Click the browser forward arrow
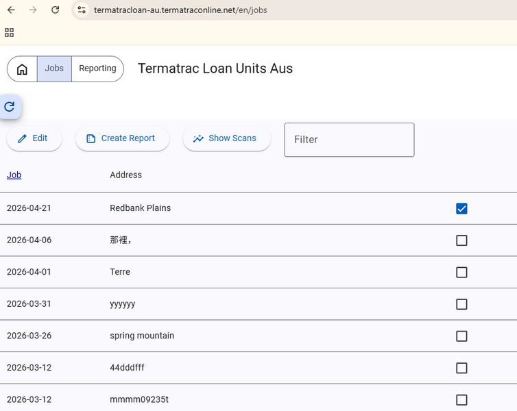 [33, 10]
